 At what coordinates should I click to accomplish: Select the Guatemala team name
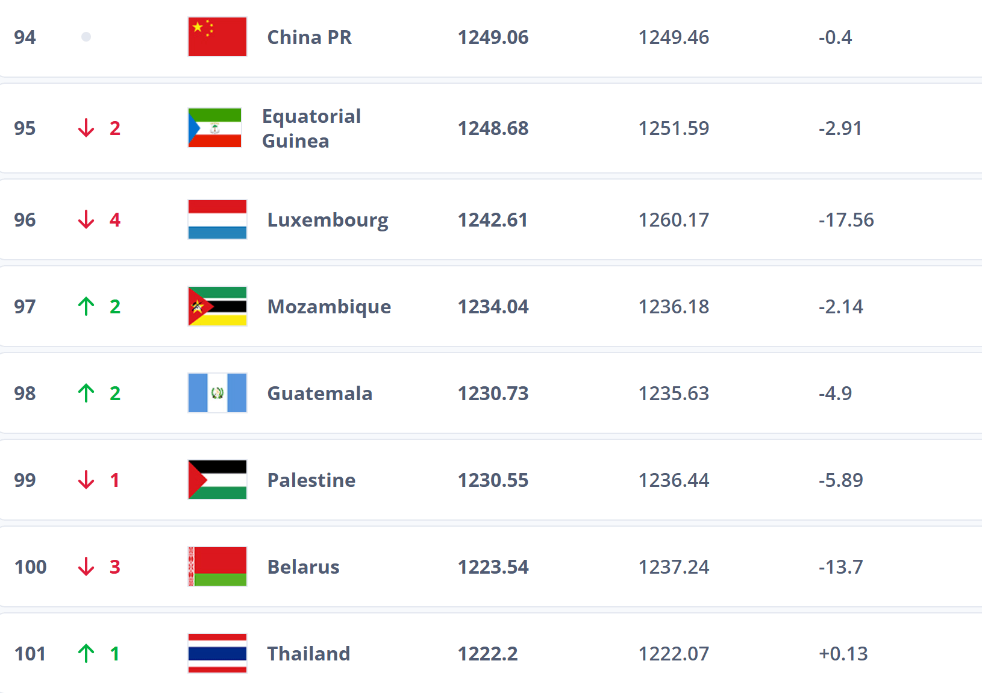click(x=319, y=394)
